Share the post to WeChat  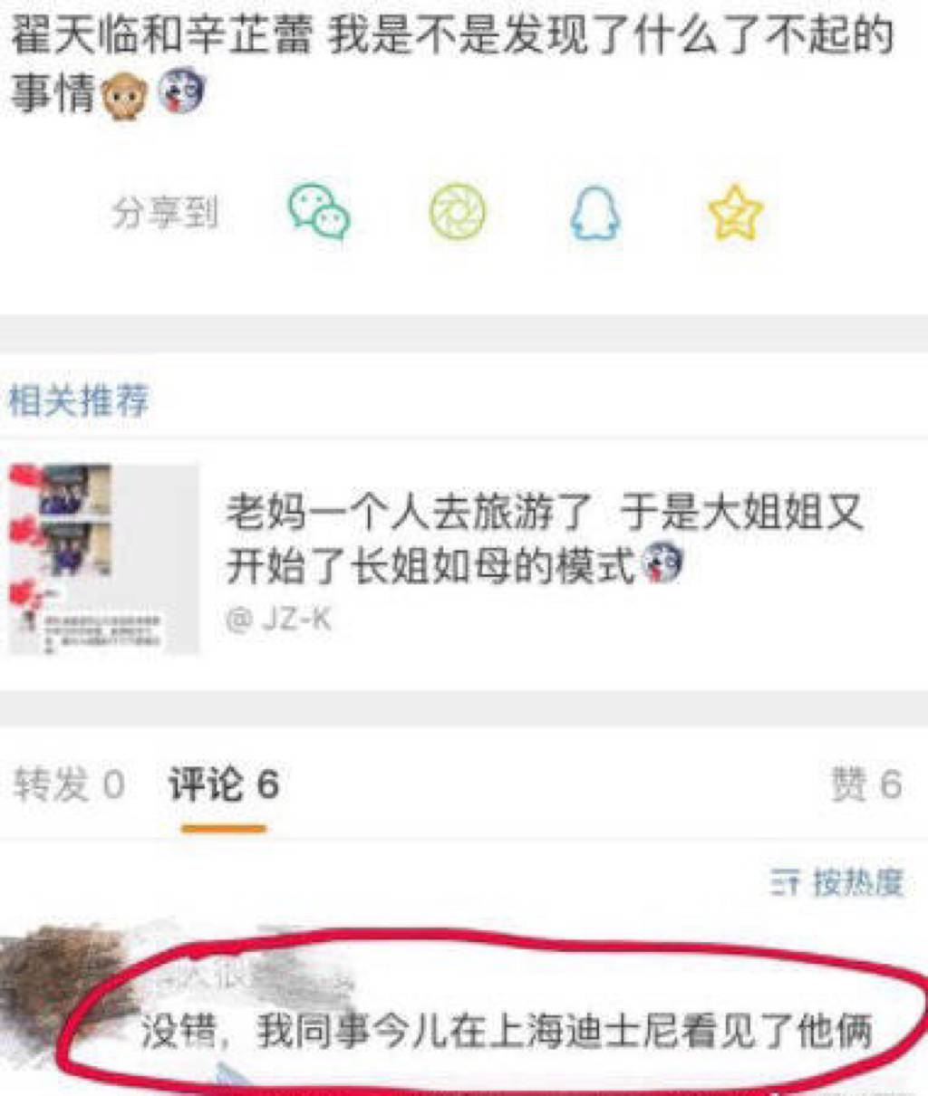tap(319, 212)
